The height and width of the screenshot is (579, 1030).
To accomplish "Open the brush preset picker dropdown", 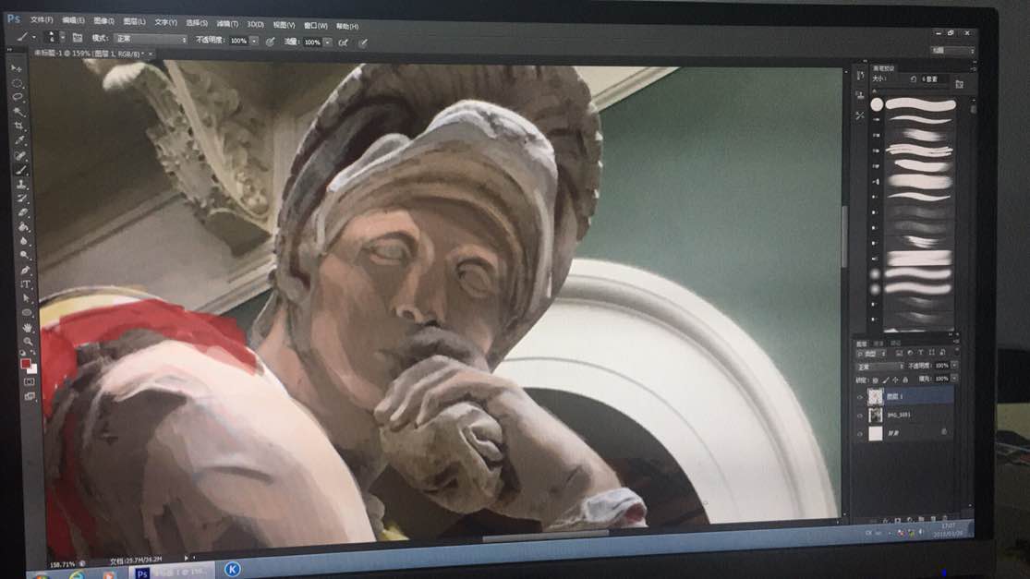I will [x=63, y=38].
